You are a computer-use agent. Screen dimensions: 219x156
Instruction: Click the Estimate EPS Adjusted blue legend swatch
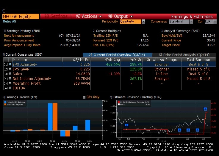5,102
